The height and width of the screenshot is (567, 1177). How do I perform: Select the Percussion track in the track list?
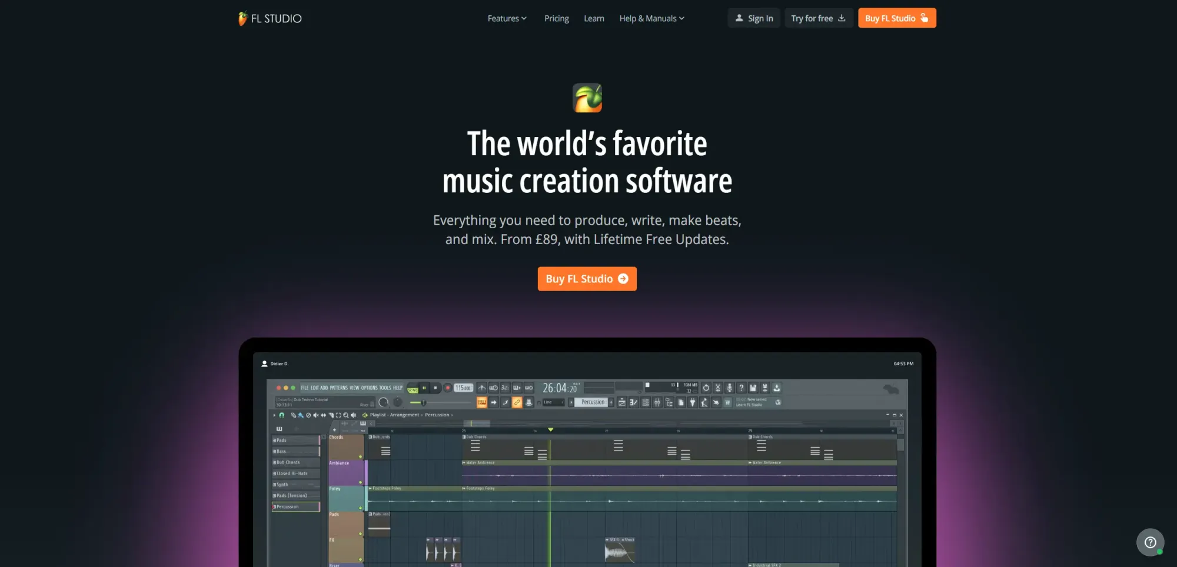[295, 506]
